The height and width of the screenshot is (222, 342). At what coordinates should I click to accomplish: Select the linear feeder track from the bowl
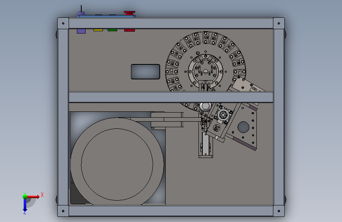[x=166, y=120]
